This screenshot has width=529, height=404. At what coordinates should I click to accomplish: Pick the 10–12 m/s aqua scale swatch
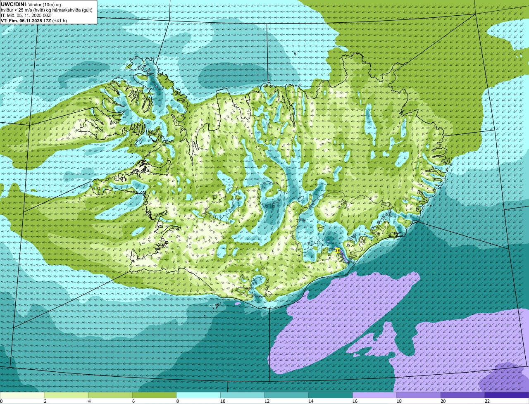[x=242, y=395]
